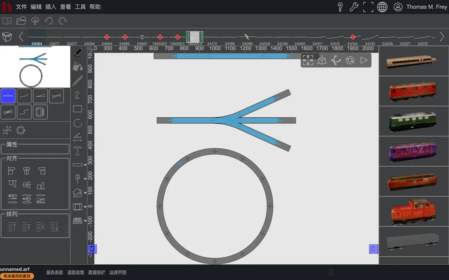Open the 工具 menu
449x280 pixels.
(80, 7)
